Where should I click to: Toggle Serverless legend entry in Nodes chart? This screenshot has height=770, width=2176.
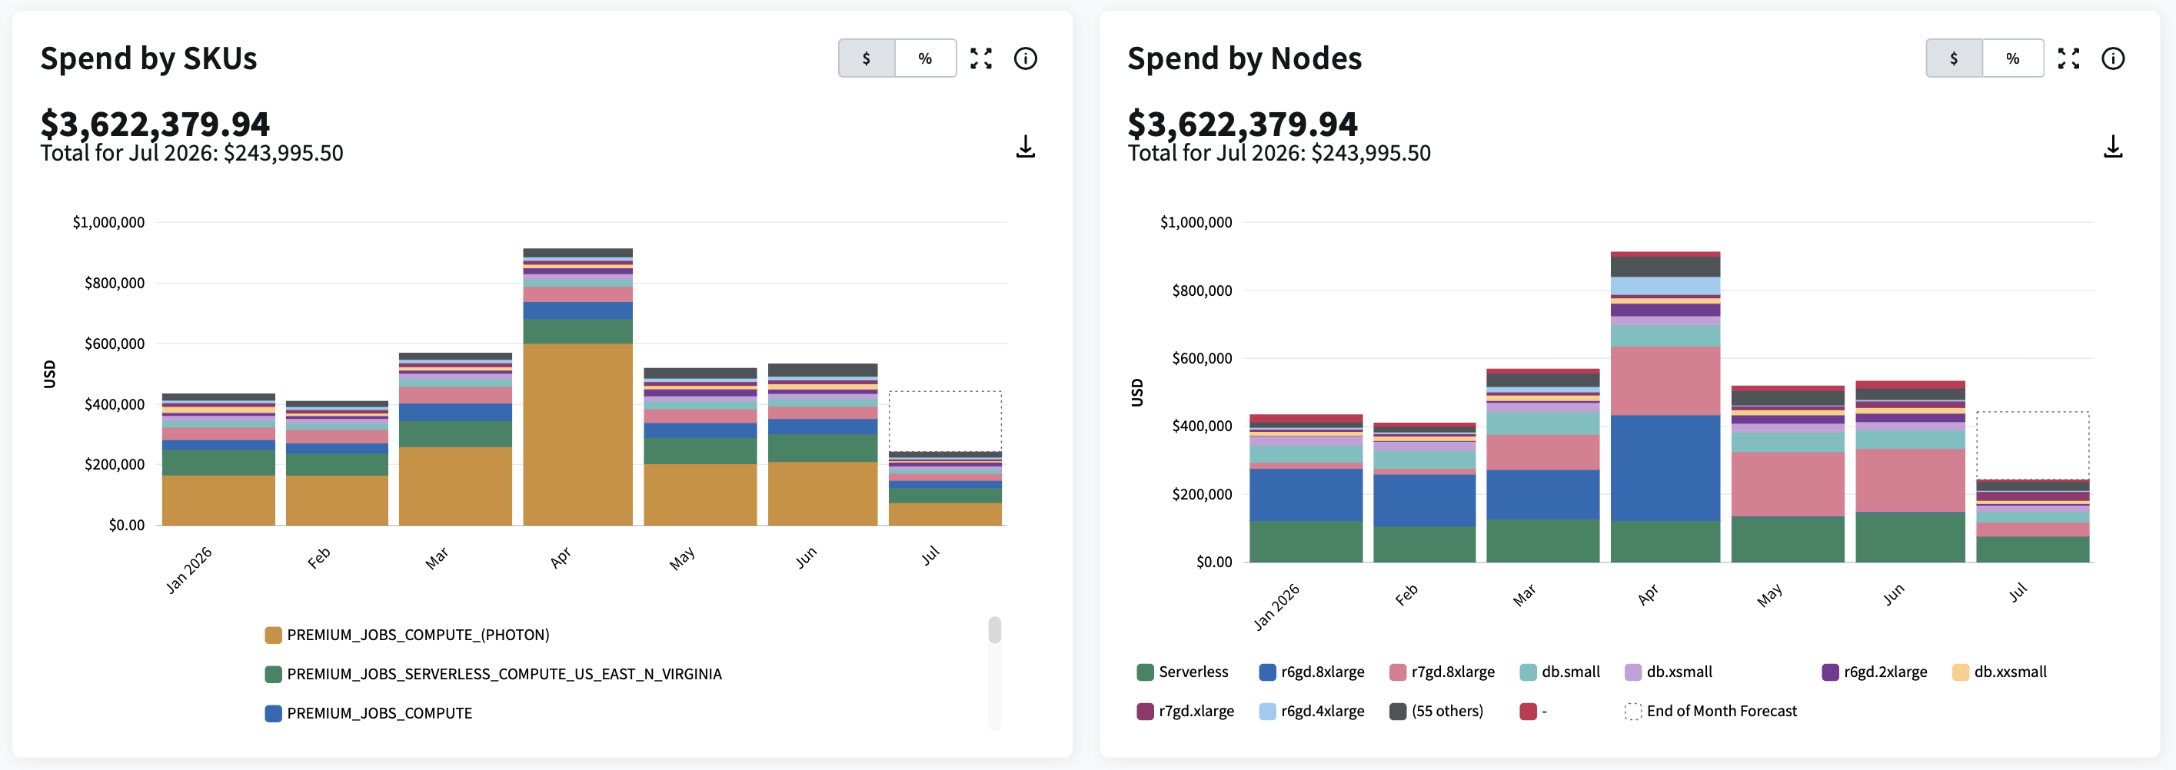pos(1183,672)
